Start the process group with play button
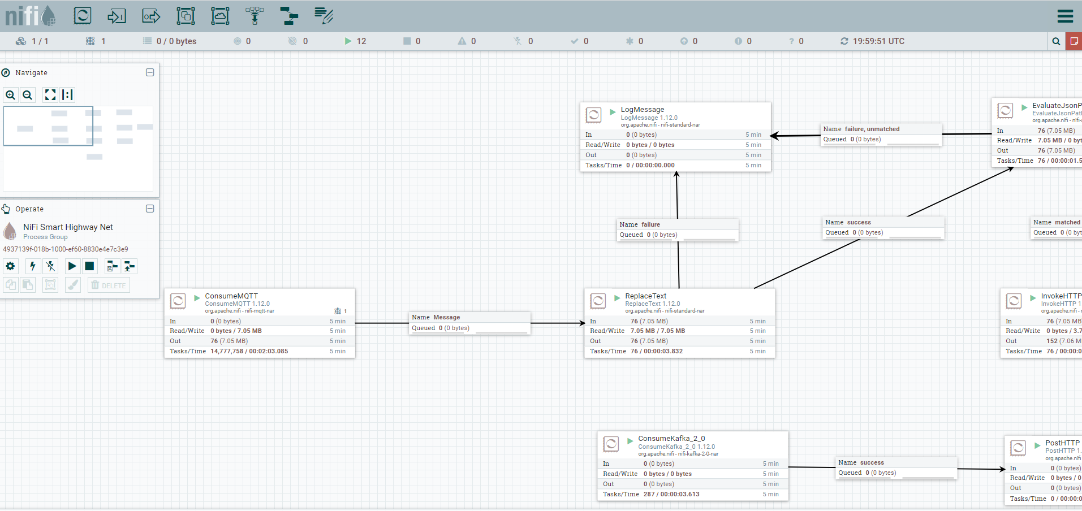 [72, 266]
